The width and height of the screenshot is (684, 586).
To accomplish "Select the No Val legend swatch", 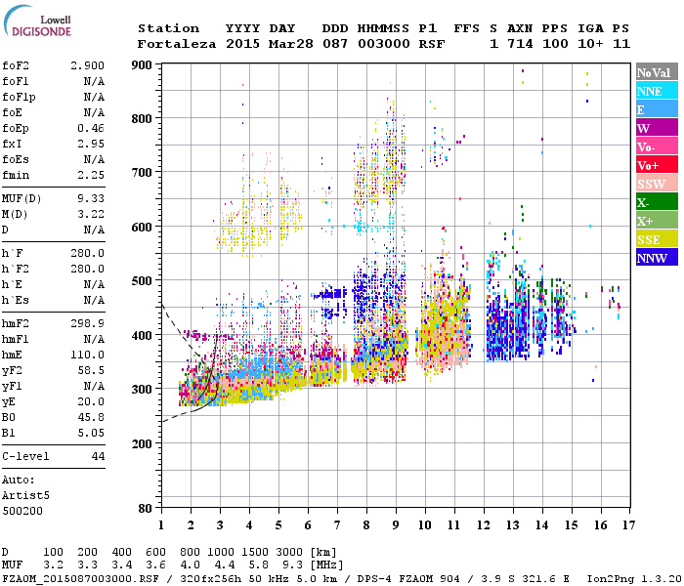I will [657, 72].
